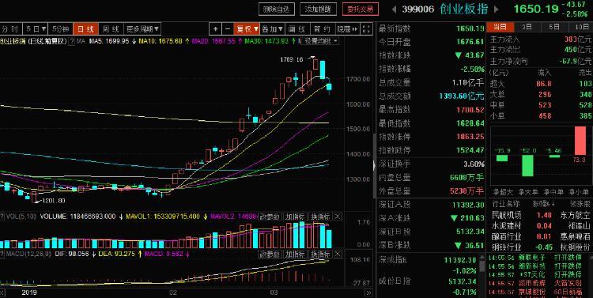This screenshot has width=593, height=298.
Task: Click 委托交易 trade order button
Action: coord(361,9)
